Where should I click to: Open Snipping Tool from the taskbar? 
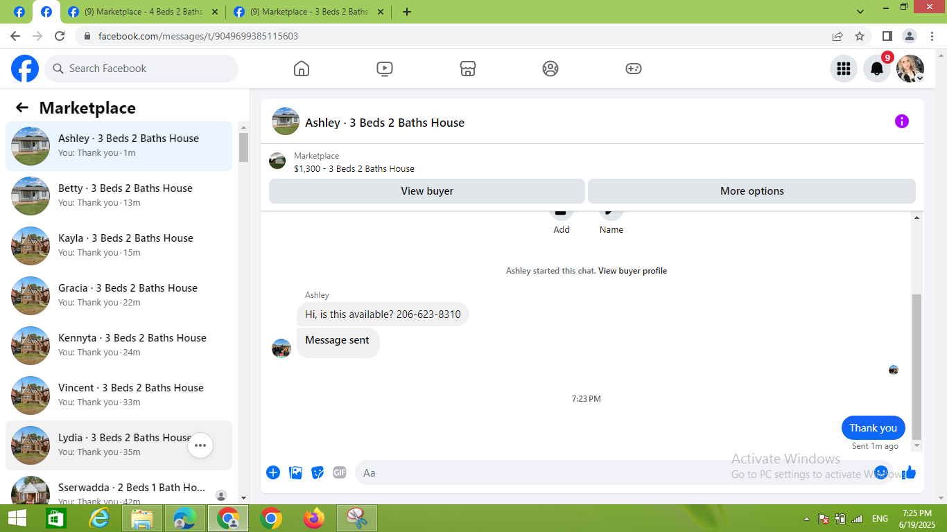point(357,518)
